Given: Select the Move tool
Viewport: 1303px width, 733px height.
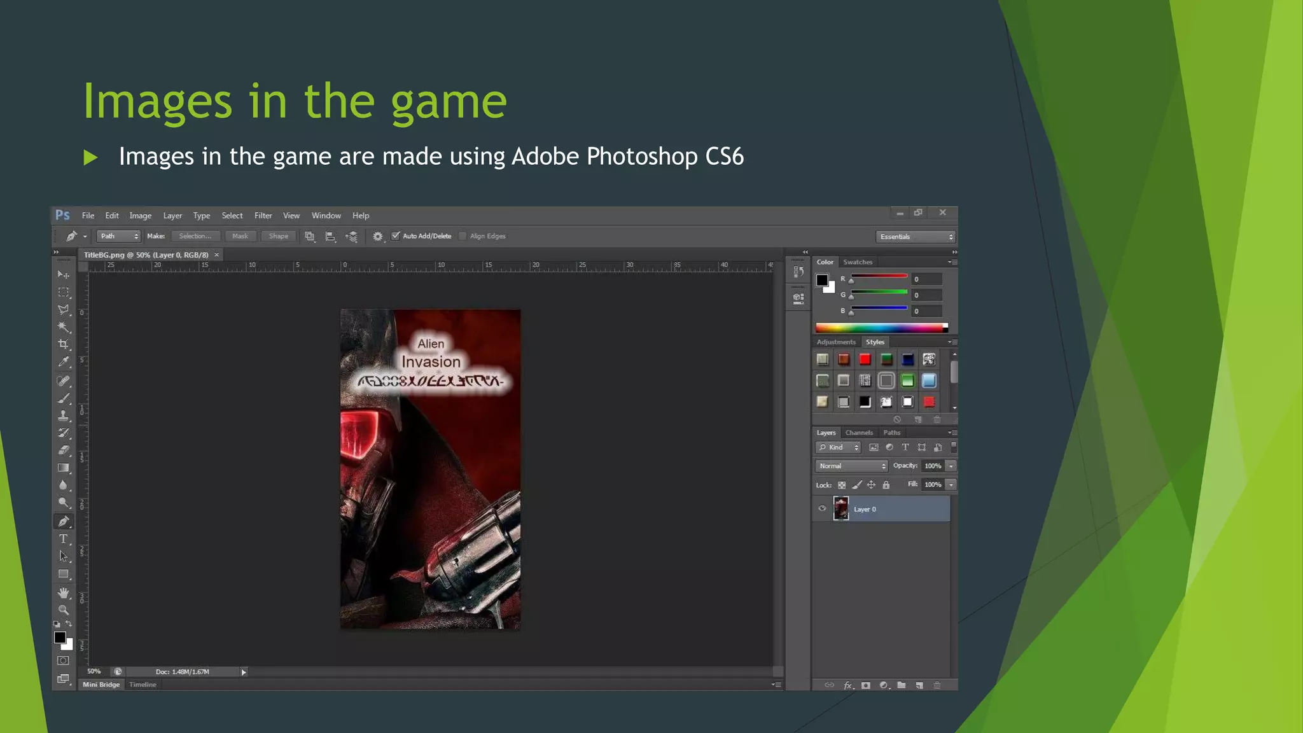Looking at the screenshot, I should 64,275.
